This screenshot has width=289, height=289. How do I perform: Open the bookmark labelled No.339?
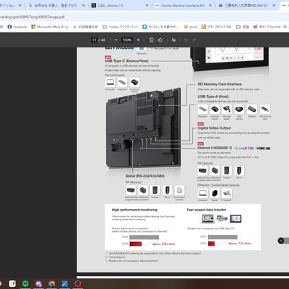270,27
